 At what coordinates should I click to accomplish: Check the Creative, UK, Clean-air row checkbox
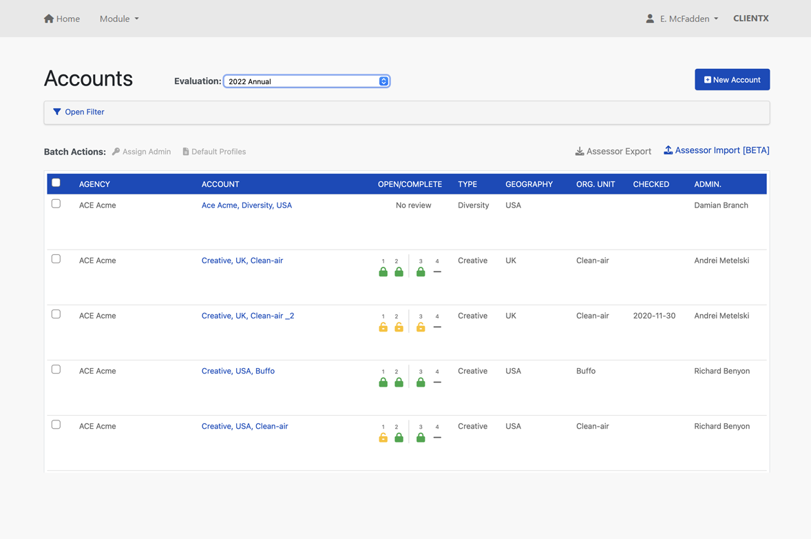pos(56,259)
